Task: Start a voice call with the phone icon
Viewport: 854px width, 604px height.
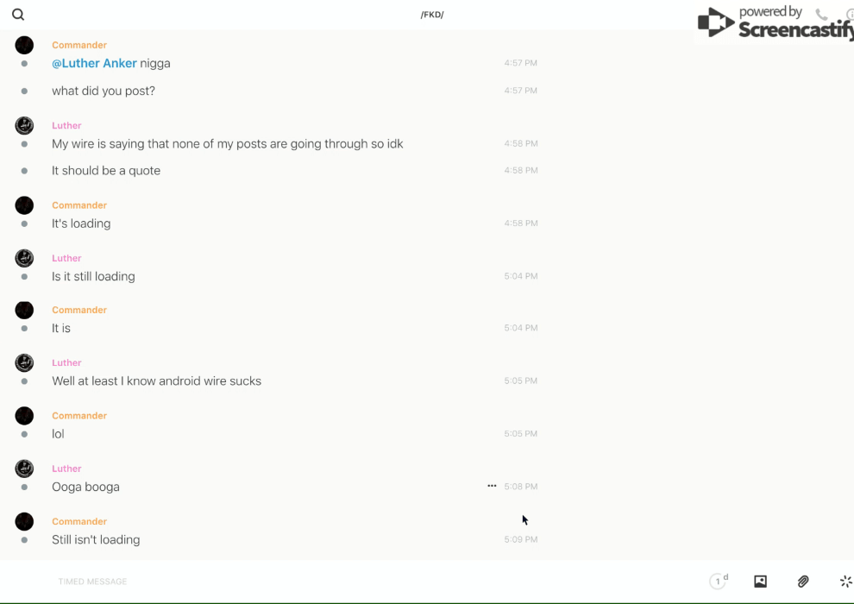Action: point(821,15)
